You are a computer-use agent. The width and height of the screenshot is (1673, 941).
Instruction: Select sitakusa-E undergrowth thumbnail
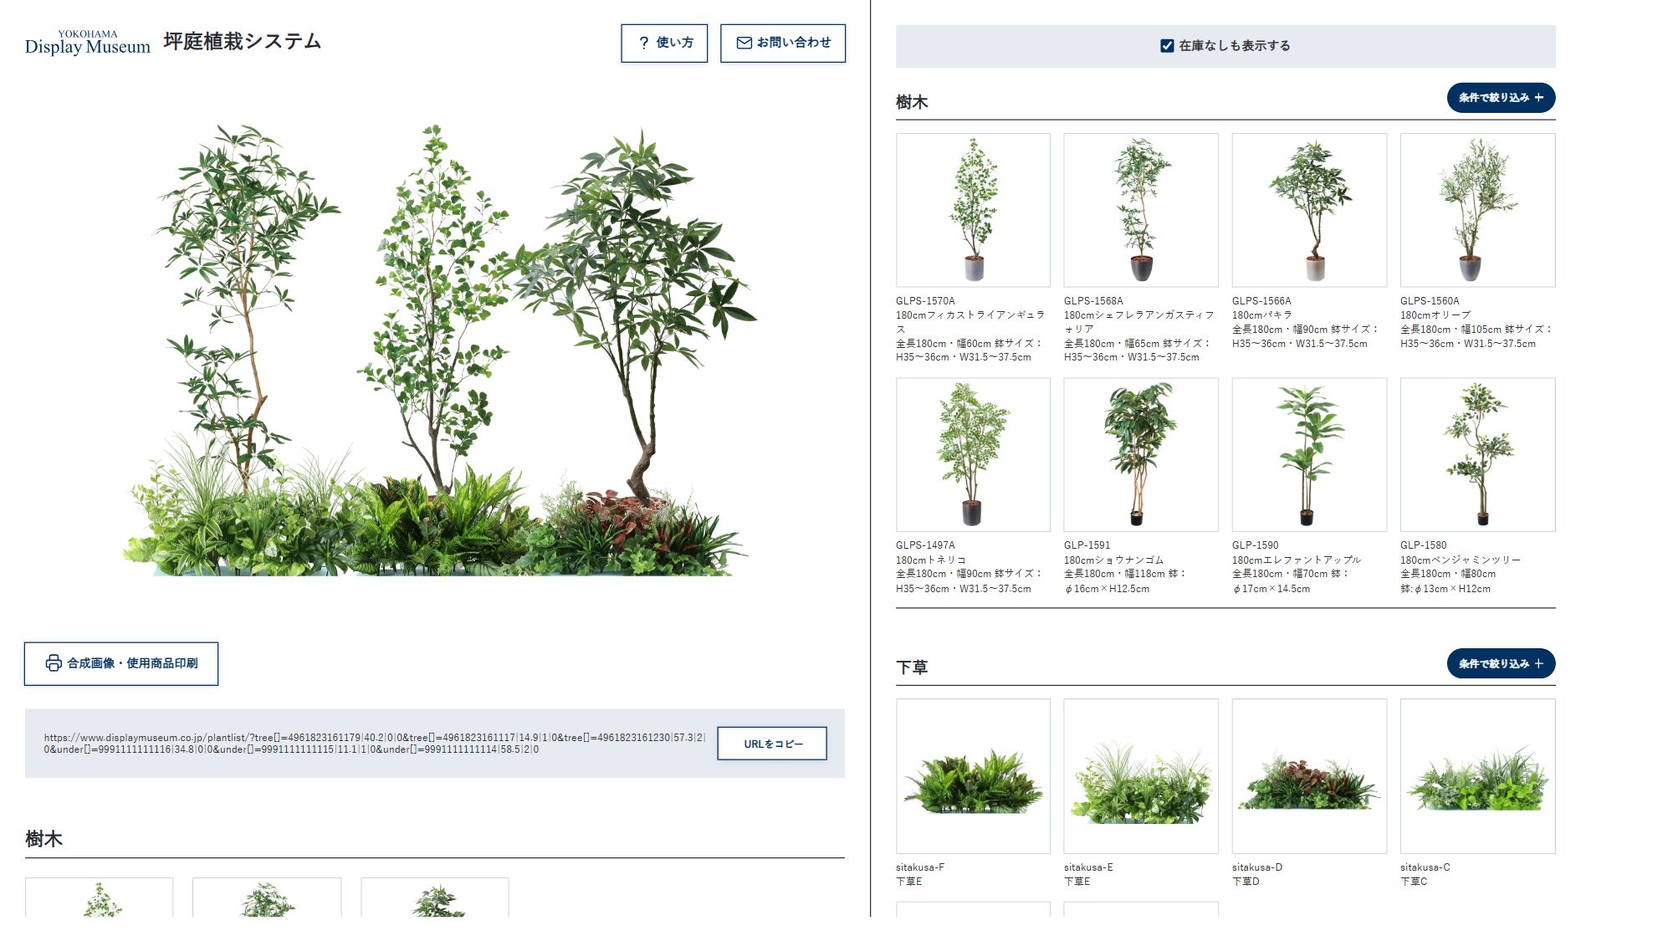1141,776
